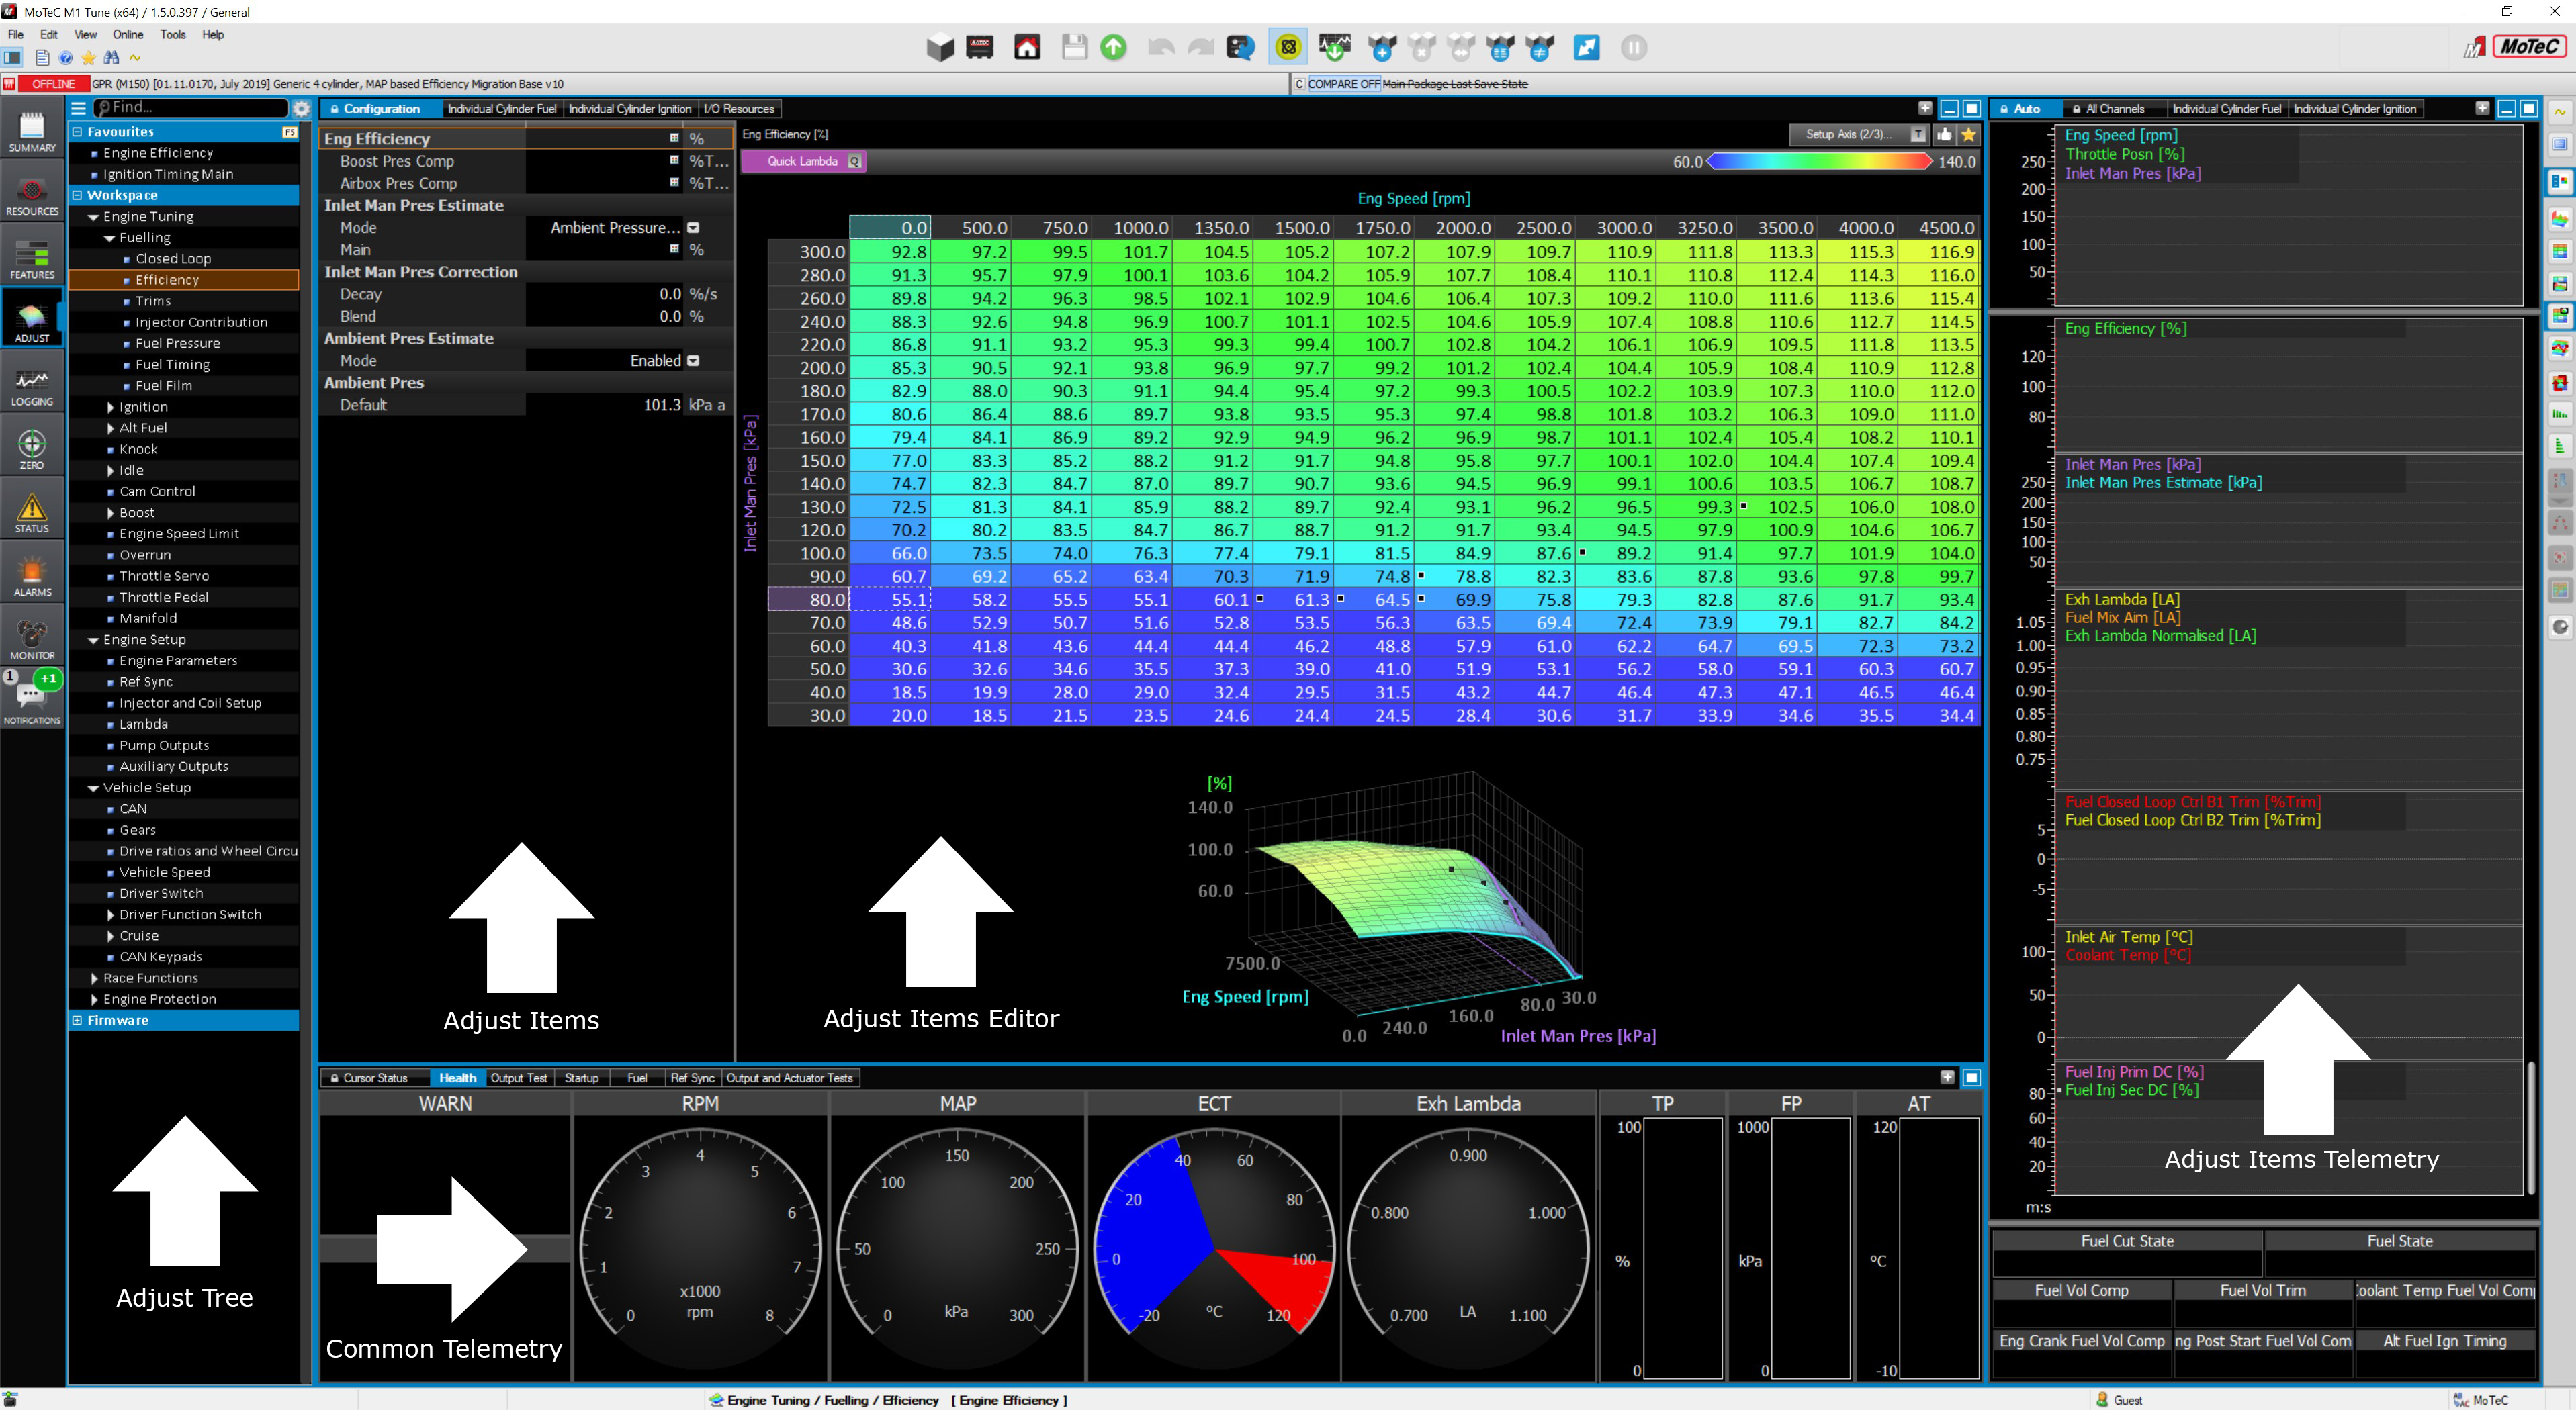Open the Ambient Pres Estimate Mode dropdown

click(x=693, y=361)
